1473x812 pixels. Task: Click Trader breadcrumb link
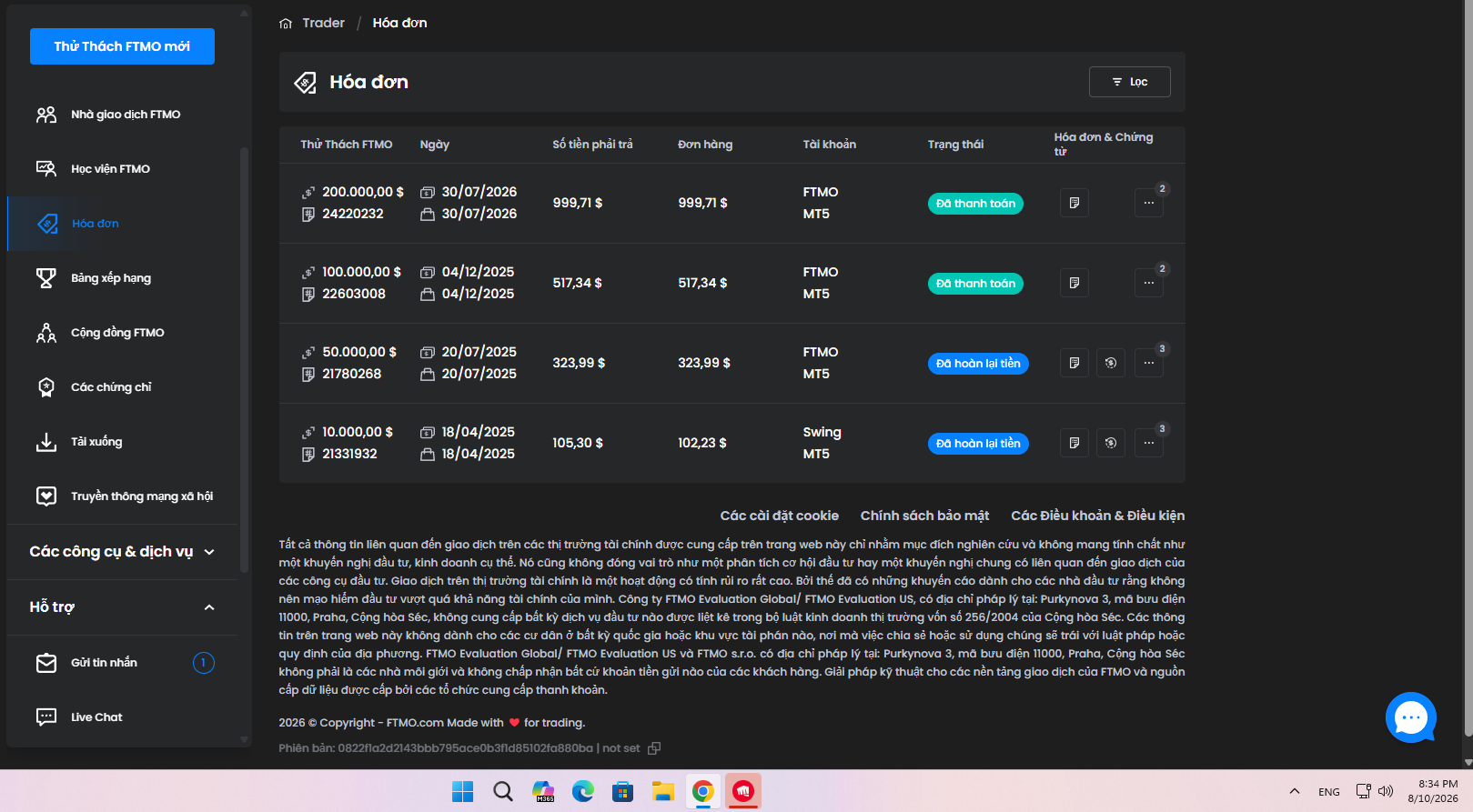[324, 23]
